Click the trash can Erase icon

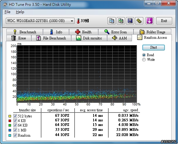point(14,38)
